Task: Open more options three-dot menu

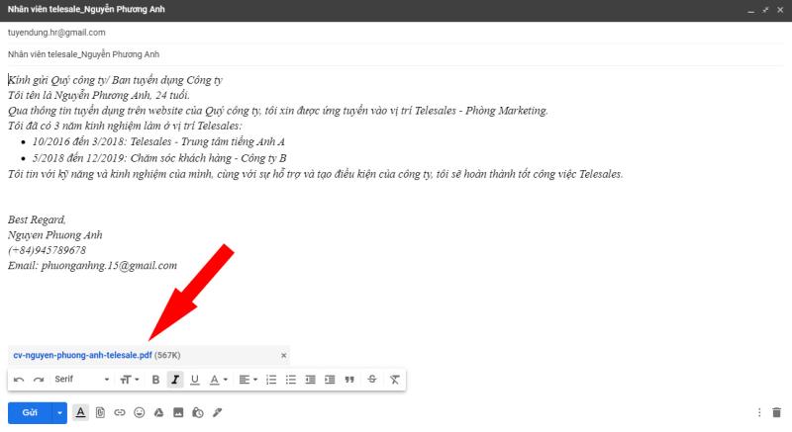Action: point(759,413)
